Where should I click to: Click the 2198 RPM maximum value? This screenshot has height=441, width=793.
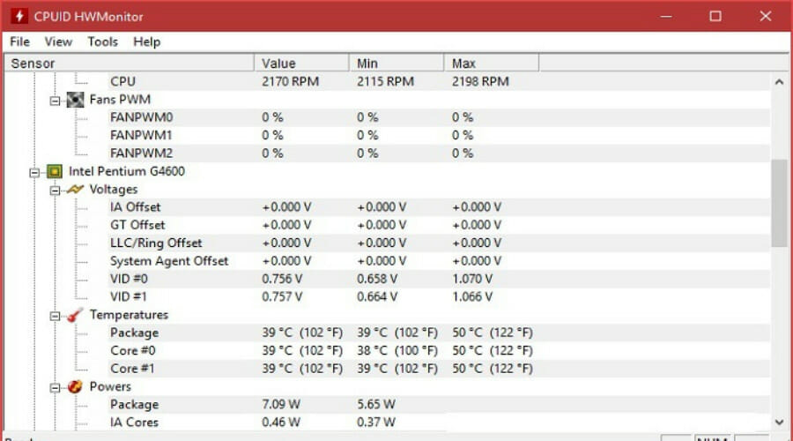(480, 81)
